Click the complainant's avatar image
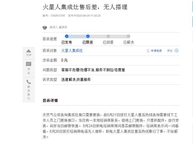 click(45, 27)
